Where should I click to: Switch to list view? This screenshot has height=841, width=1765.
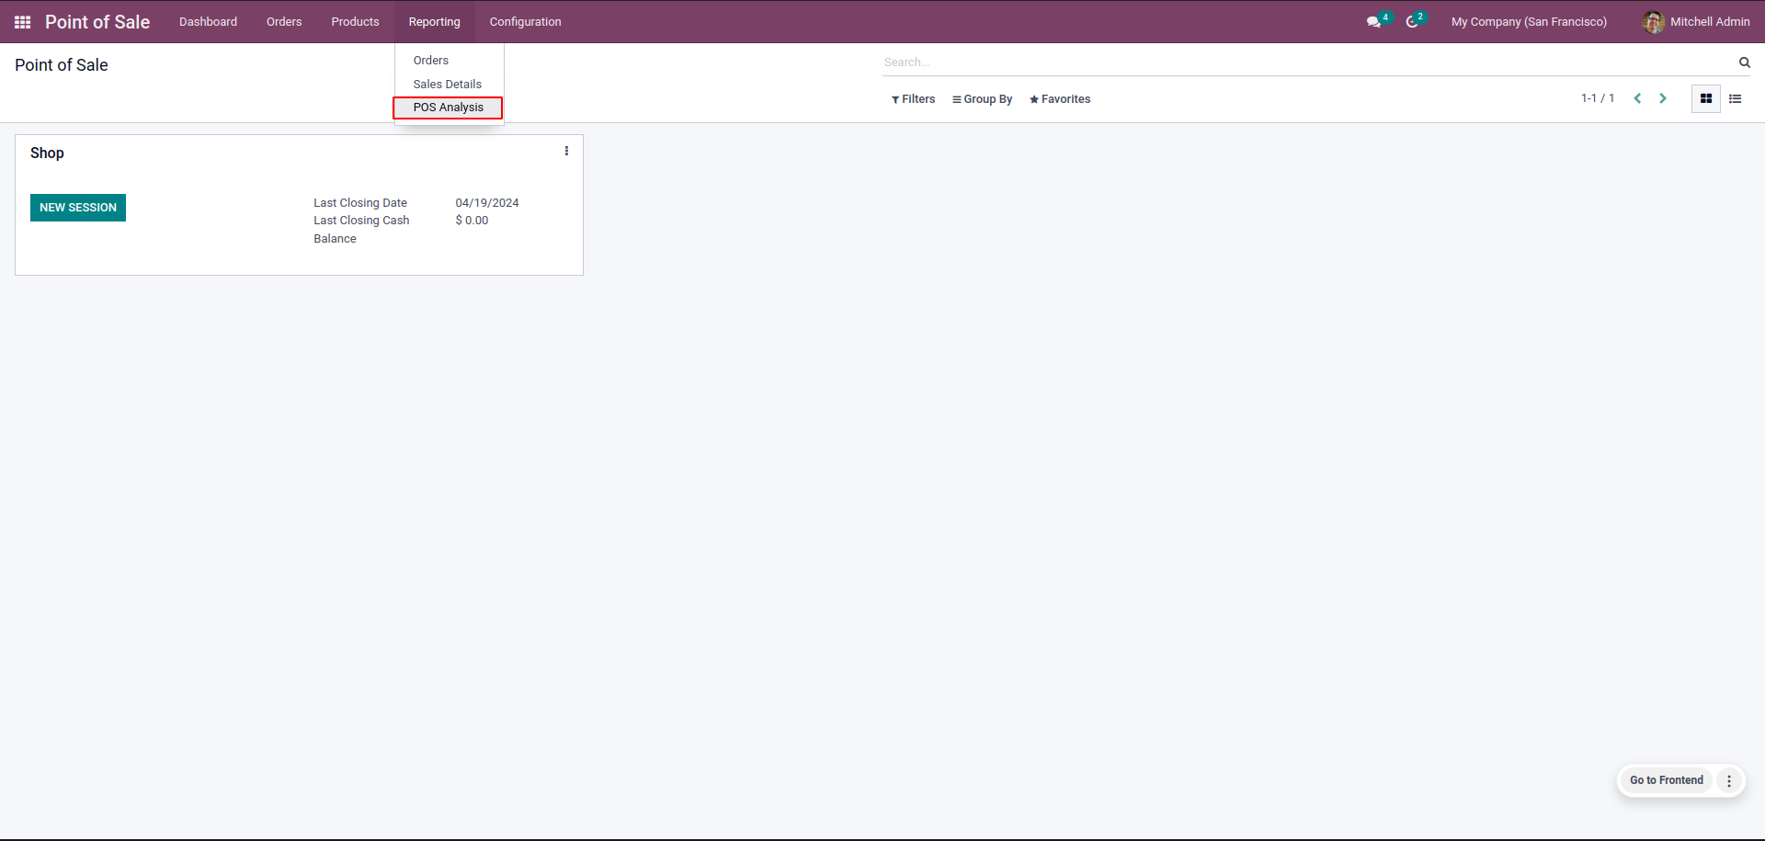coord(1736,98)
